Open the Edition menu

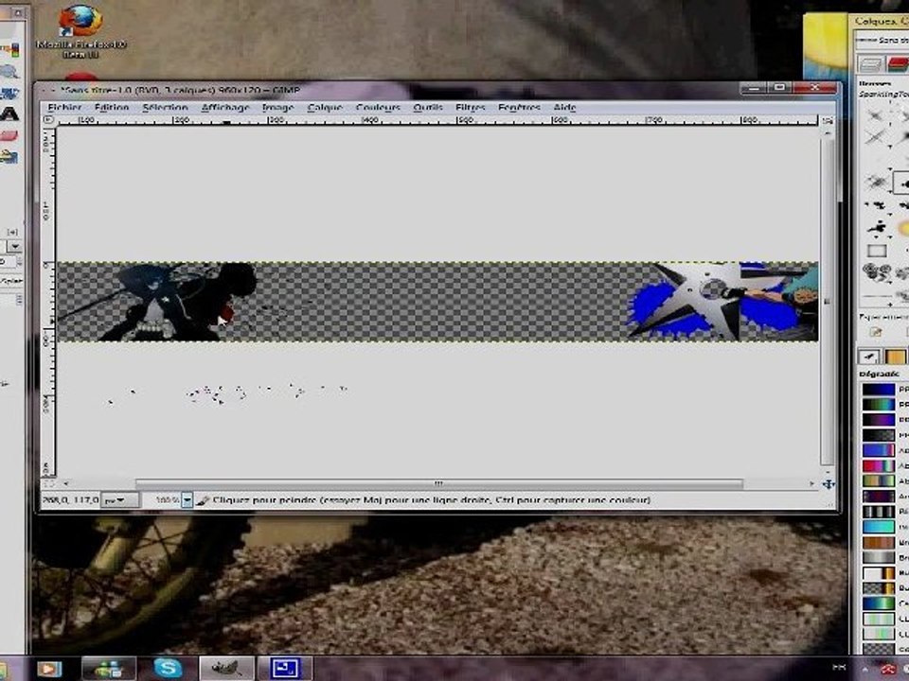(112, 108)
